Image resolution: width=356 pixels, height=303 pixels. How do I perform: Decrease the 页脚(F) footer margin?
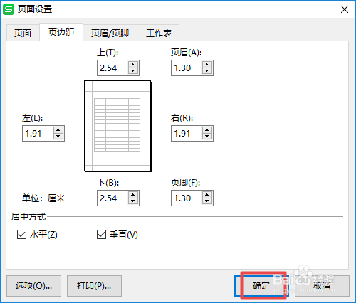point(207,201)
